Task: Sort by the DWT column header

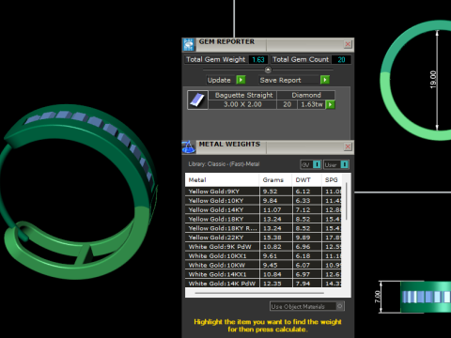Action: 306,180
